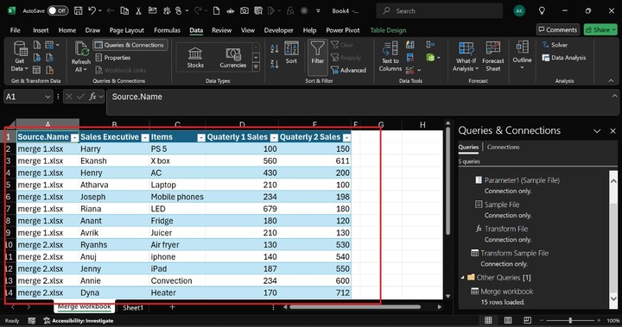Image resolution: width=622 pixels, height=327 pixels.
Task: Switch to the Developer ribbon tab
Action: click(x=278, y=30)
